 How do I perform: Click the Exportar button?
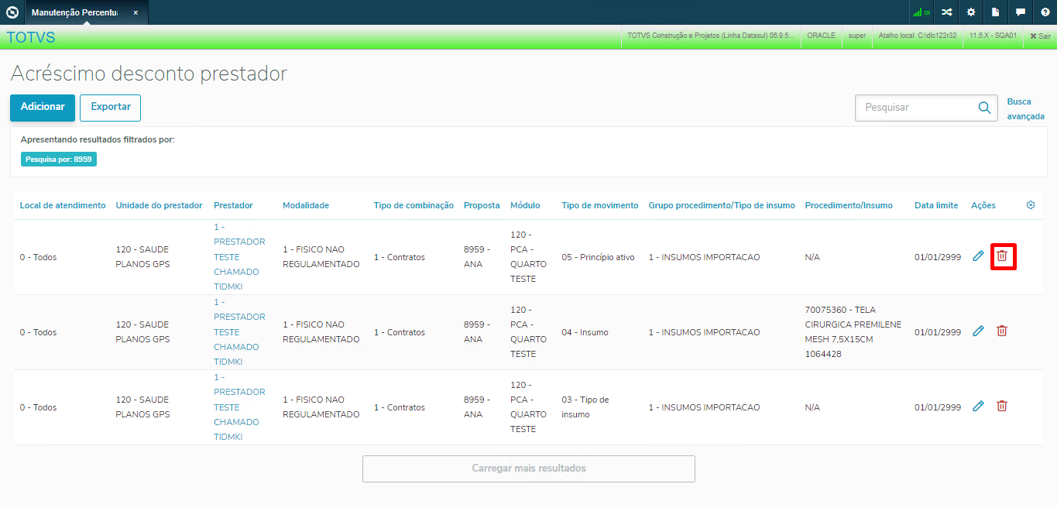point(111,107)
